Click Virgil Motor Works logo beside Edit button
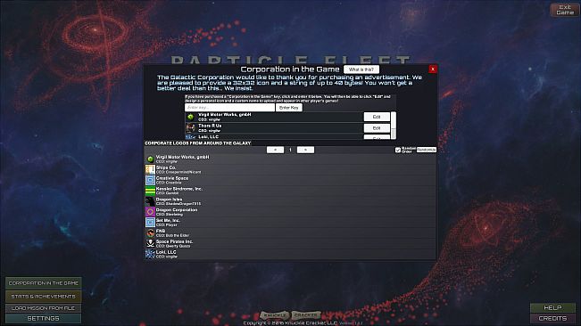581x326 pixels. (x=190, y=117)
